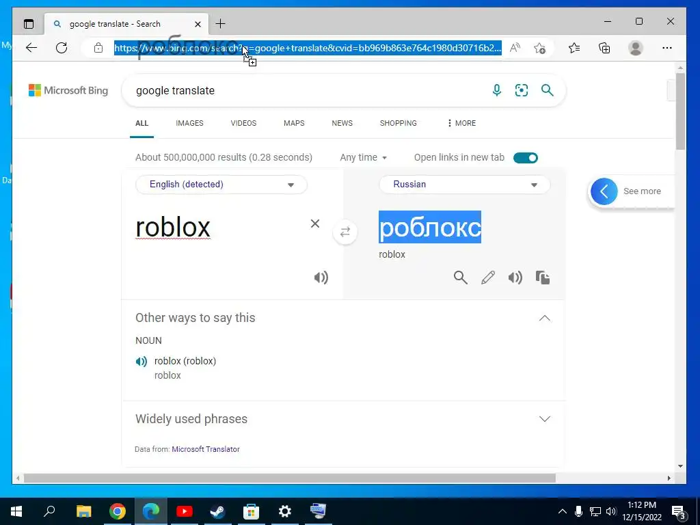Image resolution: width=700 pixels, height=525 pixels.
Task: Launch Google Chrome from taskbar
Action: [118, 511]
